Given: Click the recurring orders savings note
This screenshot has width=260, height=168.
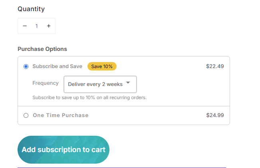Looking at the screenshot, I should (89, 98).
